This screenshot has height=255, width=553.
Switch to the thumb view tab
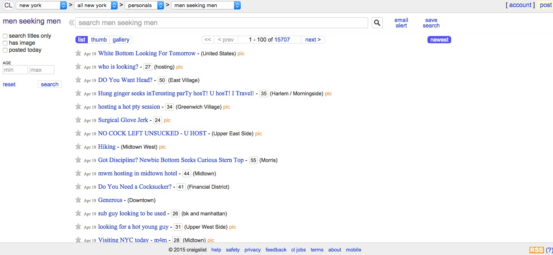point(99,40)
